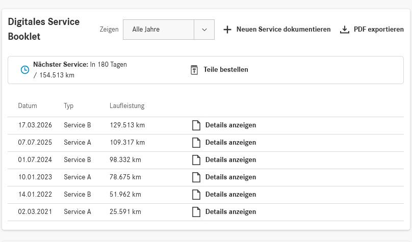The width and height of the screenshot is (412, 242).
Task: Click the document icon in the 01.07.2024 row
Action: 196,160
